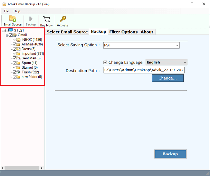The width and height of the screenshot is (210, 176).
Task: Select the Starred (0) label
Action: pos(30,67)
